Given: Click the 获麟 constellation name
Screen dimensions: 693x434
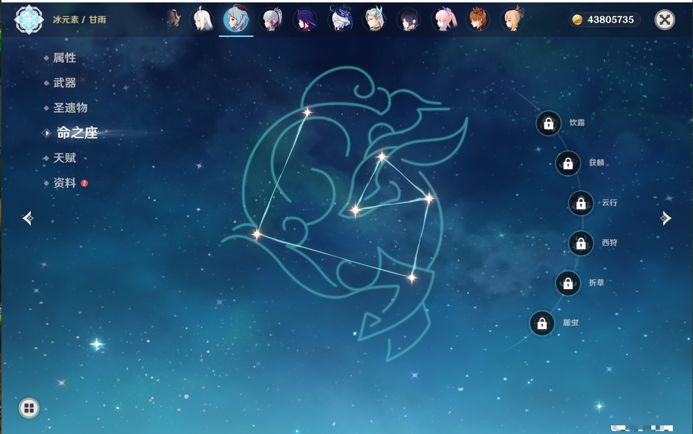Looking at the screenshot, I should (597, 163).
